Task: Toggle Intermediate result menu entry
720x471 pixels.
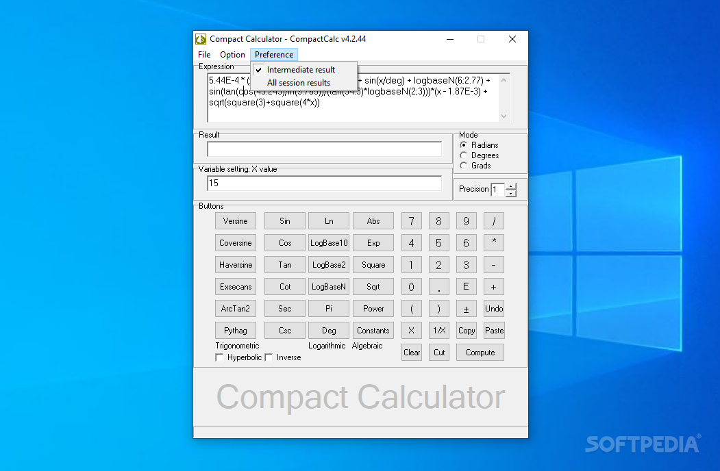Action: [304, 70]
